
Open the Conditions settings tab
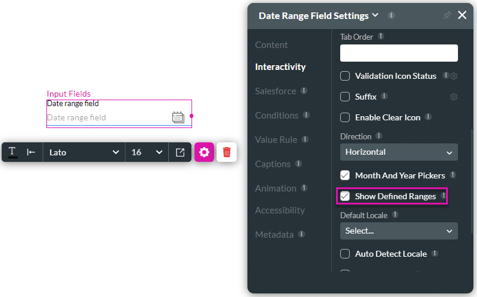click(x=277, y=115)
